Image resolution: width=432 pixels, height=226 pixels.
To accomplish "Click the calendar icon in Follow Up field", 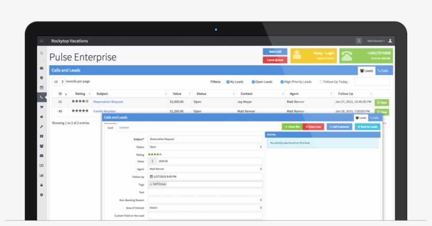I will pyautogui.click(x=151, y=176).
